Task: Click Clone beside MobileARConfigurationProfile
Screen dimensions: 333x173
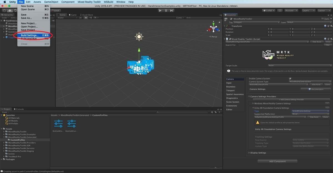Action: [328, 42]
